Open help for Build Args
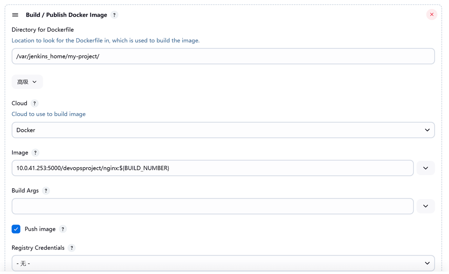Viewport: 449px width, 274px height. (x=46, y=191)
